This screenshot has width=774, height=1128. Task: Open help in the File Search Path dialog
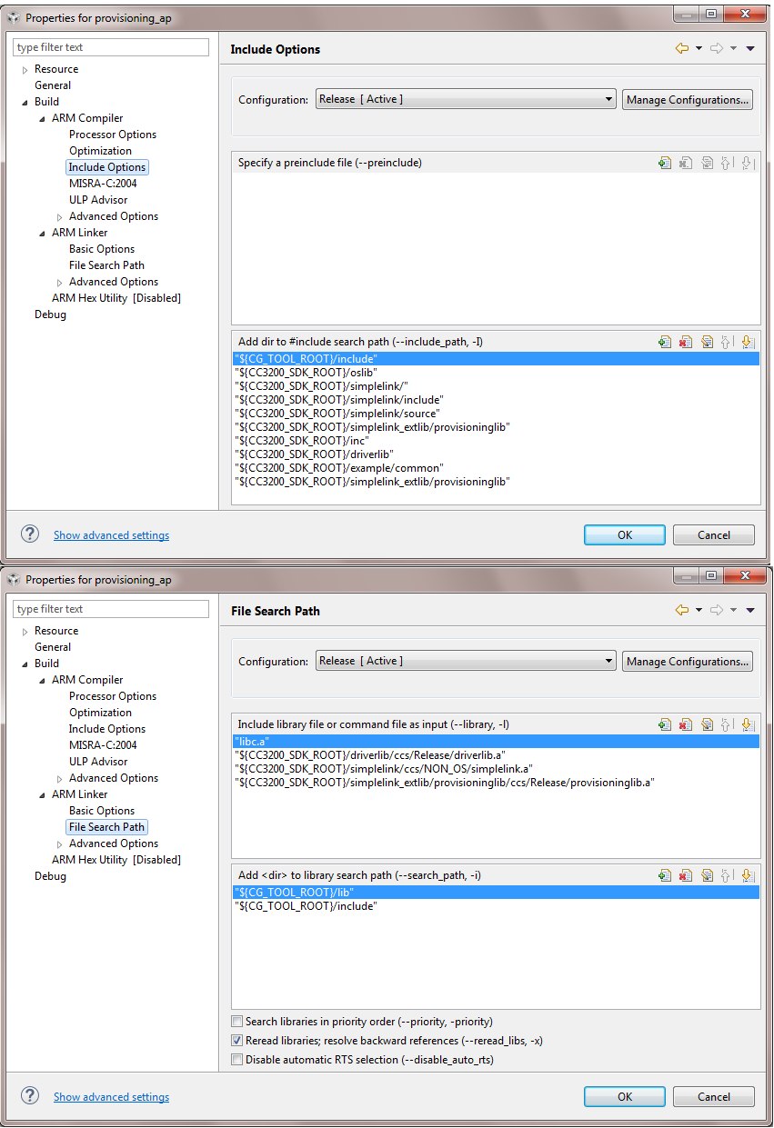(x=30, y=1096)
